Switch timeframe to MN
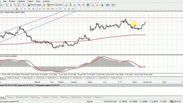Image resolution: width=183 pixels, height=103 pixels. pos(73,9)
